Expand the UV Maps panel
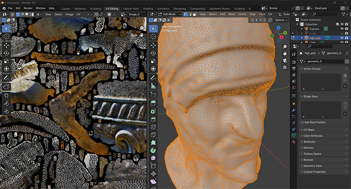This screenshot has height=189, width=351. [324, 129]
